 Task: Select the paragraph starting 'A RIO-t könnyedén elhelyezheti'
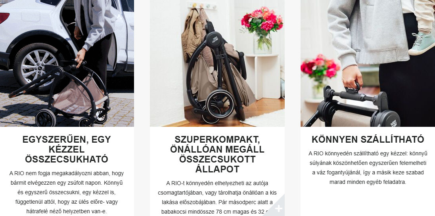pos(217,198)
